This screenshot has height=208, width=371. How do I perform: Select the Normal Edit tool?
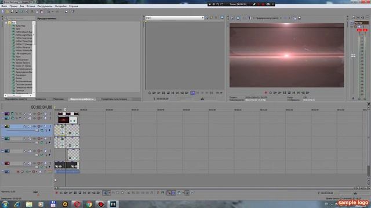(x=106, y=193)
